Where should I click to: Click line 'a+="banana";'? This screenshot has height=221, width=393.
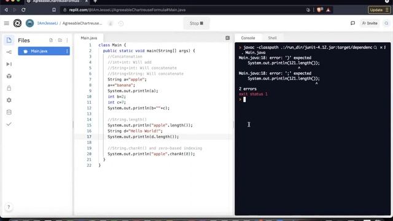[122, 85]
